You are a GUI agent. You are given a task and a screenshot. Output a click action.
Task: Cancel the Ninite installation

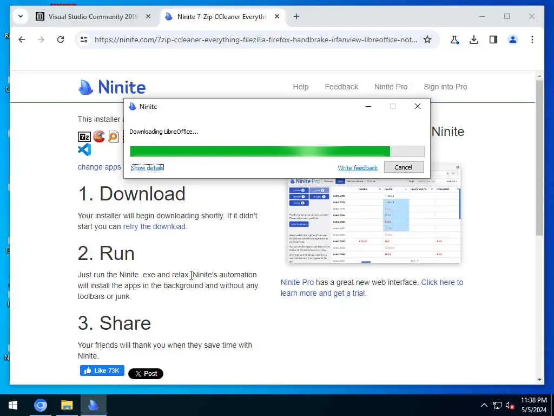(404, 167)
